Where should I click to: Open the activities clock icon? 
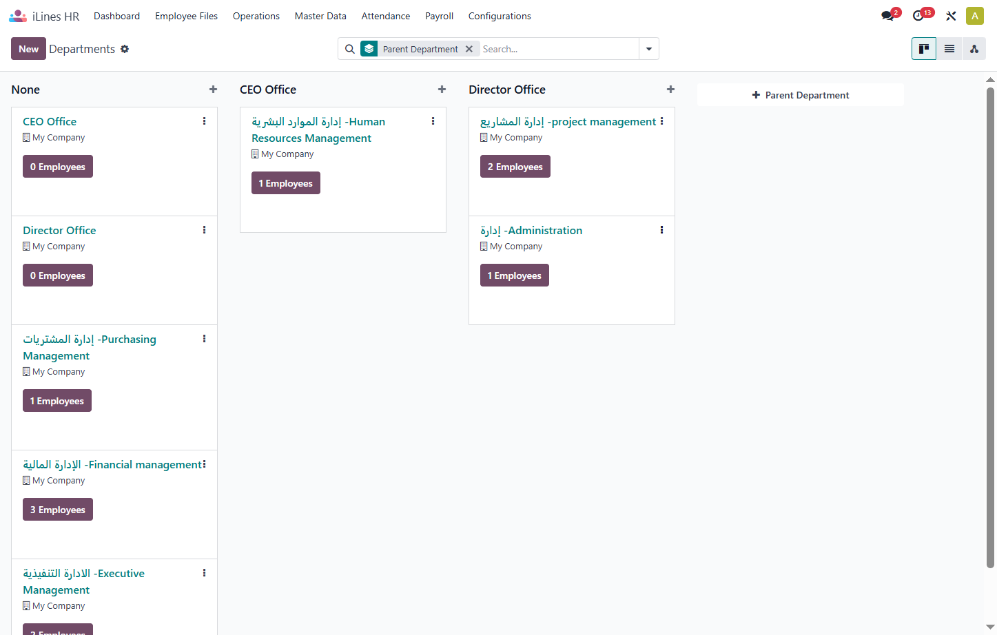point(918,16)
